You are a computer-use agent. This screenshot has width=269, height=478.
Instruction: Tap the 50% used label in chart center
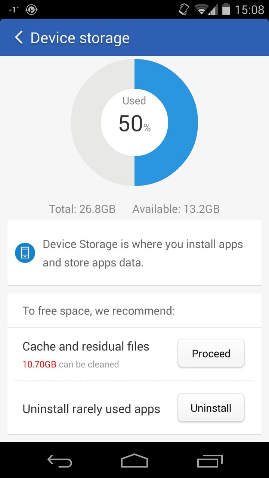coord(134,123)
